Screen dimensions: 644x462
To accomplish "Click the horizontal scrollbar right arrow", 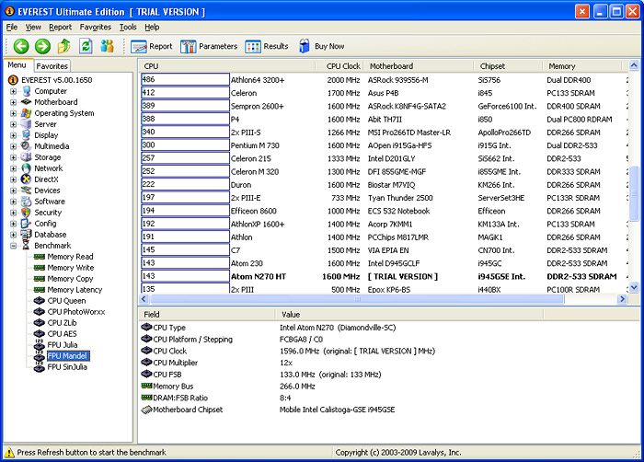I will (x=623, y=299).
